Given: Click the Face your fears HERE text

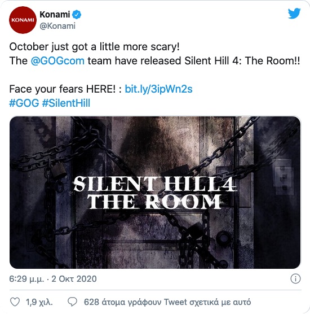Looking at the screenshot, I should coord(63,89).
